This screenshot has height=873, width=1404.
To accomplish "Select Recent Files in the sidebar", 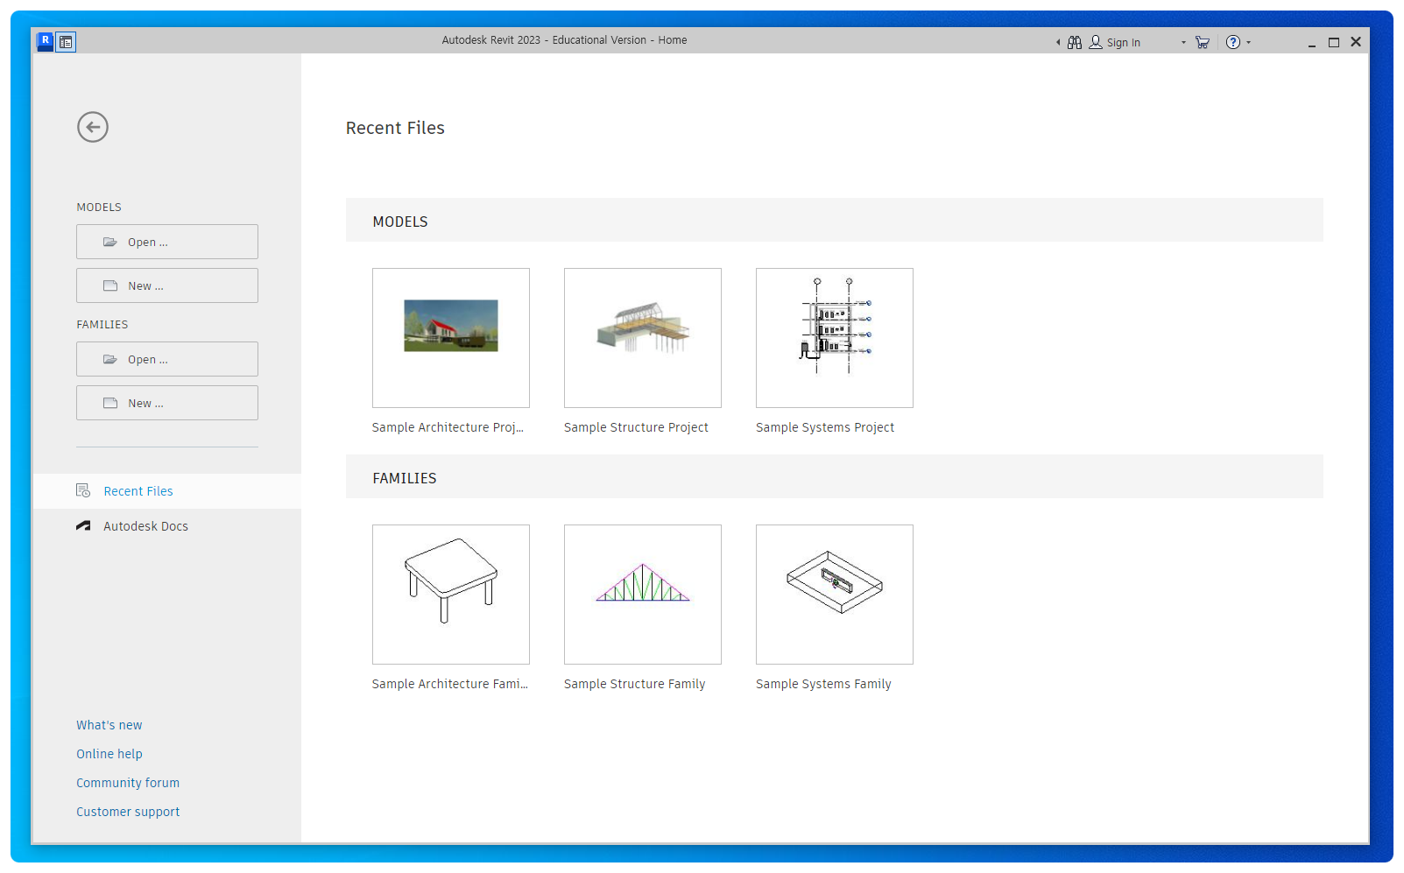I will click(x=167, y=491).
